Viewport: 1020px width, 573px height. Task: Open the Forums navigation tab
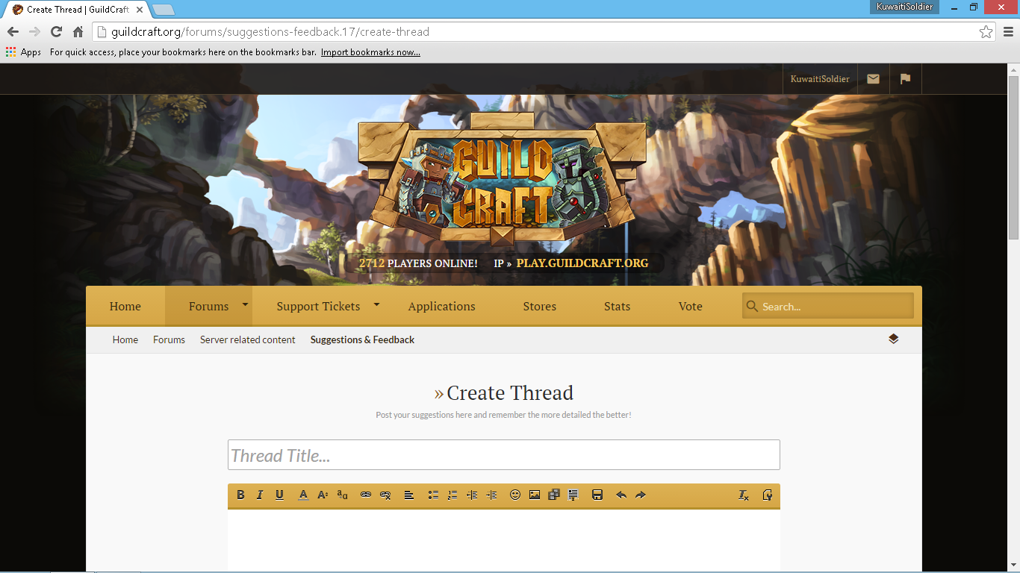[208, 306]
